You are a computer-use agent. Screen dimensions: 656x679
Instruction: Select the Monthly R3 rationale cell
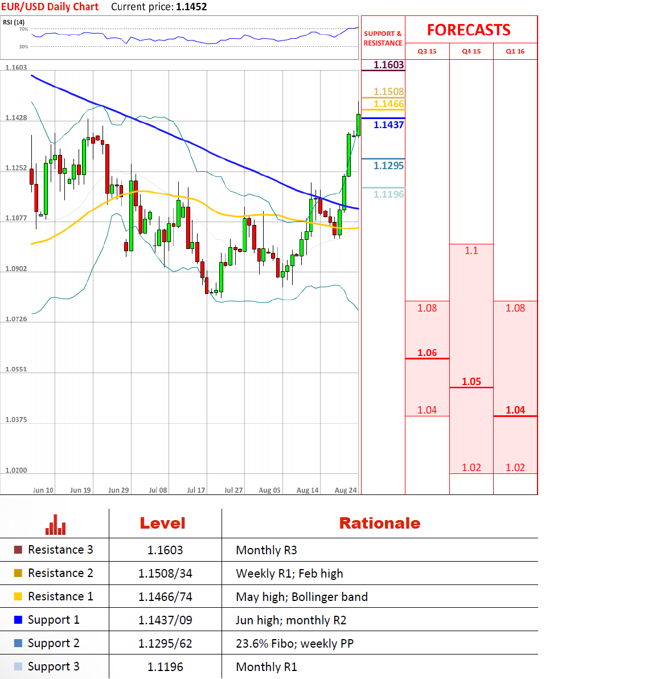point(266,550)
